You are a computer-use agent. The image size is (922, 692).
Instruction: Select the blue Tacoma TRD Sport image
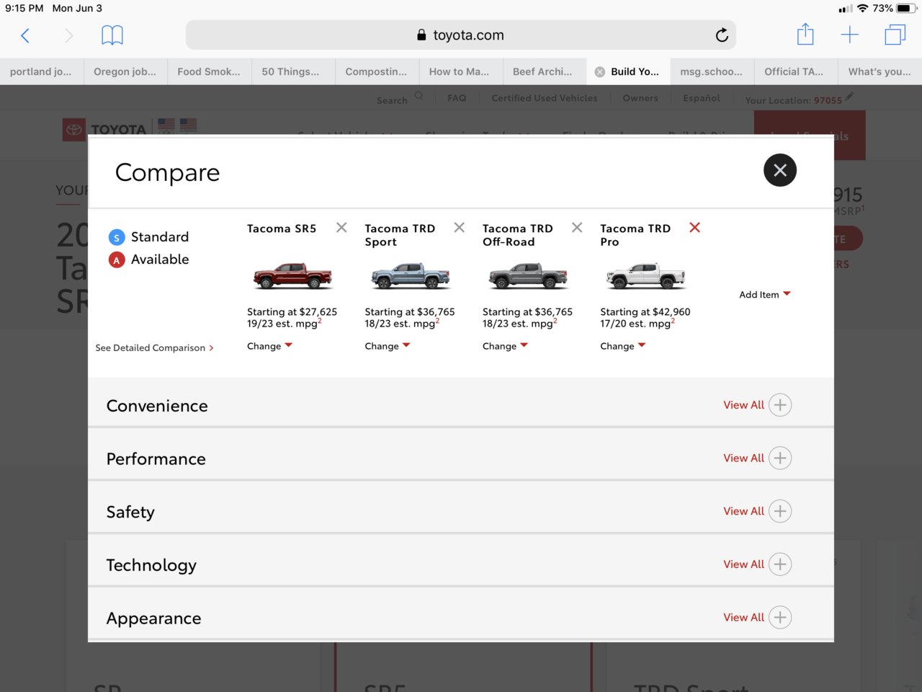(x=410, y=276)
